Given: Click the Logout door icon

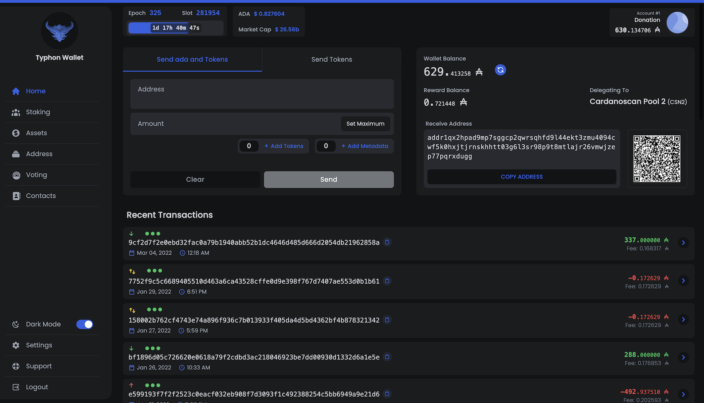Looking at the screenshot, I should pyautogui.click(x=16, y=387).
